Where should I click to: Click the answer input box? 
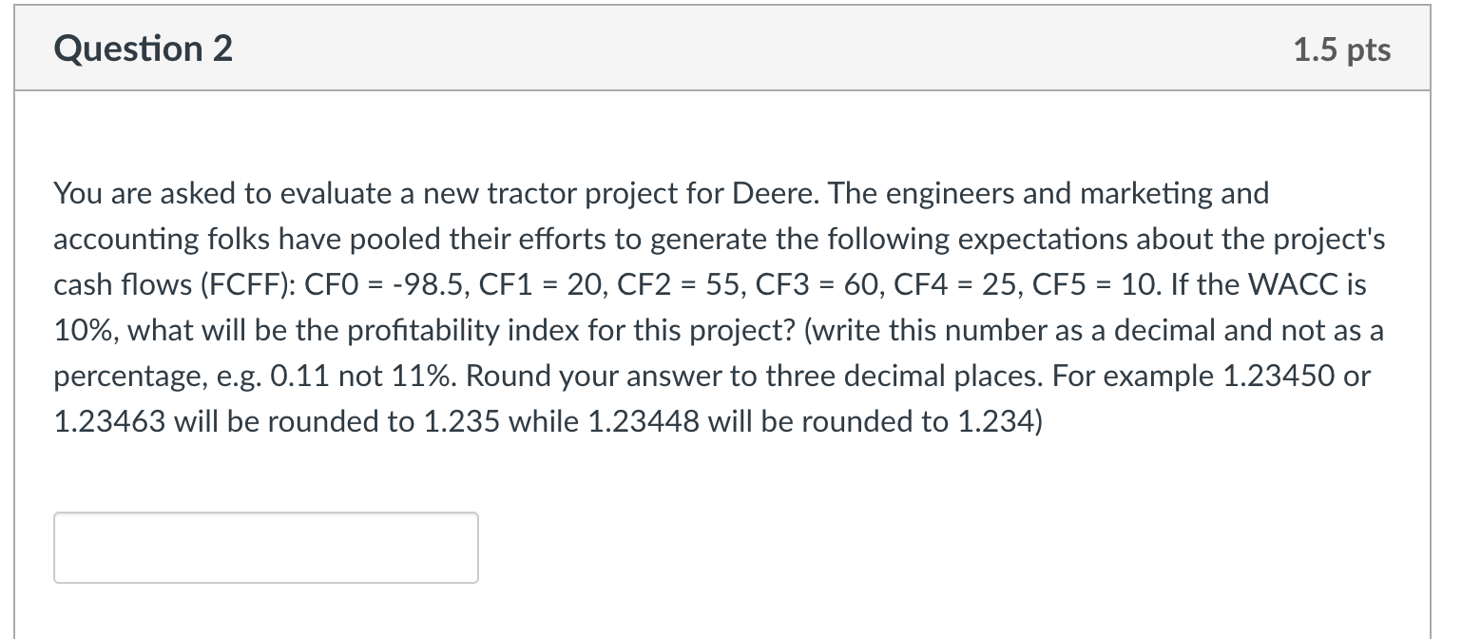click(266, 548)
